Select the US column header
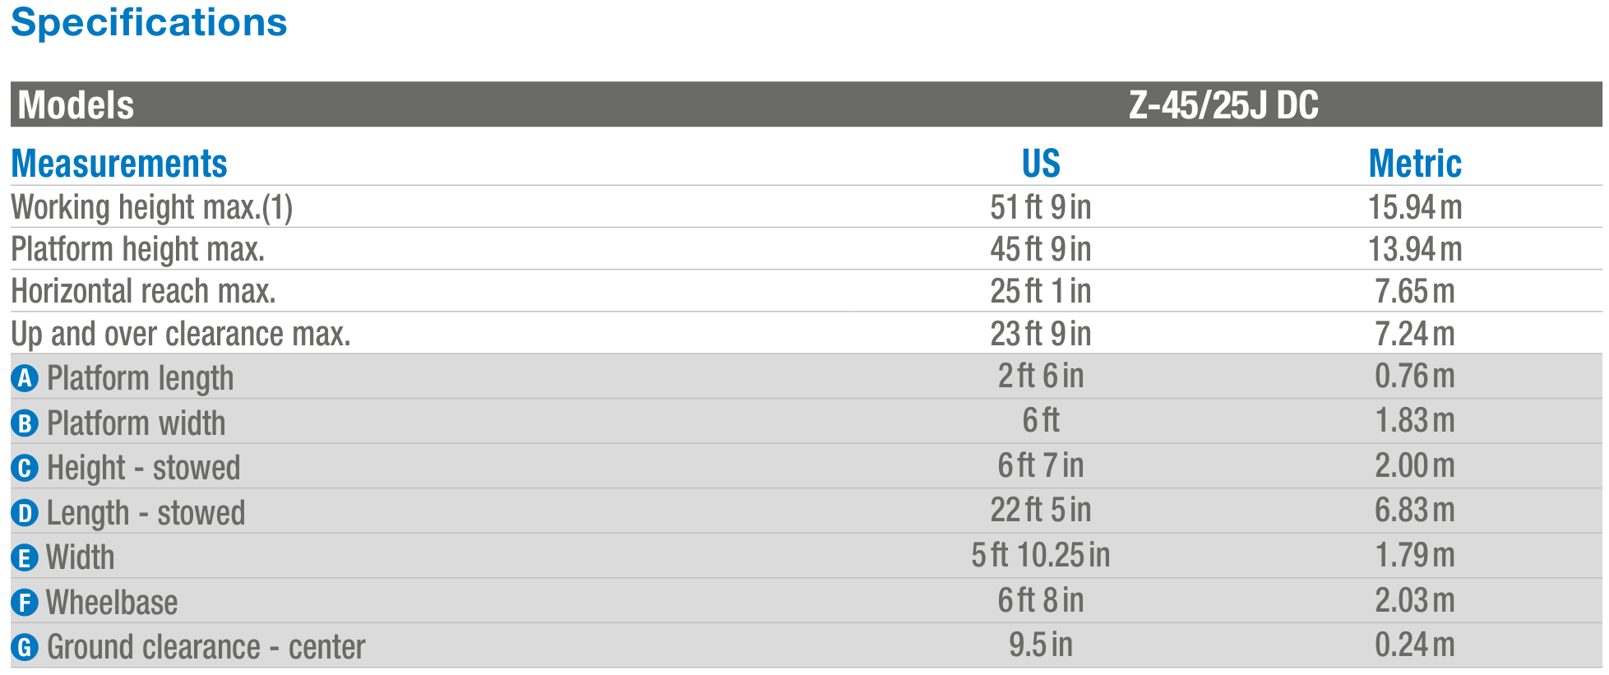 1041,164
